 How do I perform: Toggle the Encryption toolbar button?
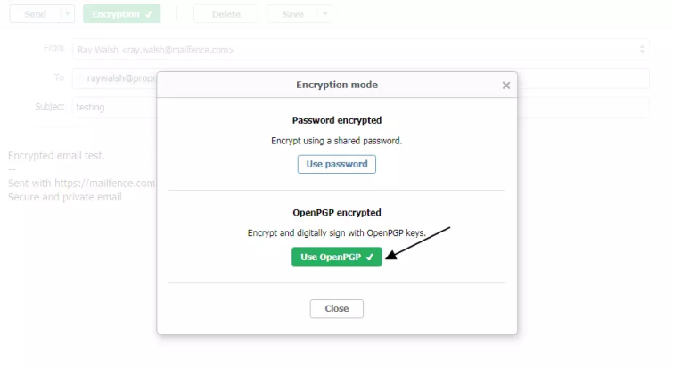point(122,14)
